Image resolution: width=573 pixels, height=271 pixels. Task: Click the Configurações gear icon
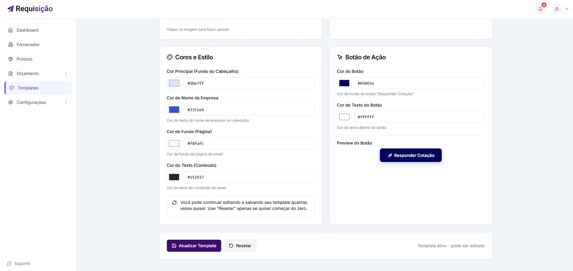click(11, 102)
